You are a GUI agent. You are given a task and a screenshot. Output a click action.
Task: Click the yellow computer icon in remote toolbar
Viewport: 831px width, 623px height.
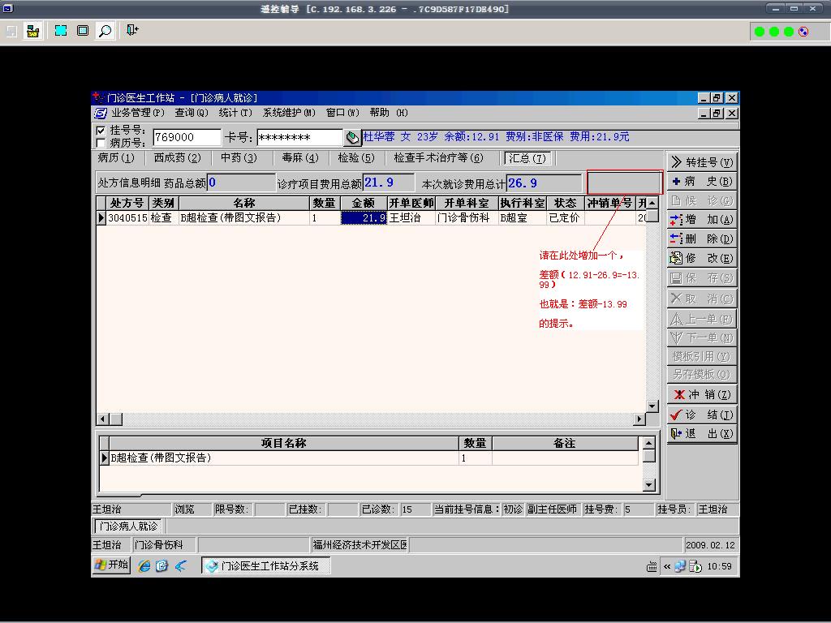[32, 31]
